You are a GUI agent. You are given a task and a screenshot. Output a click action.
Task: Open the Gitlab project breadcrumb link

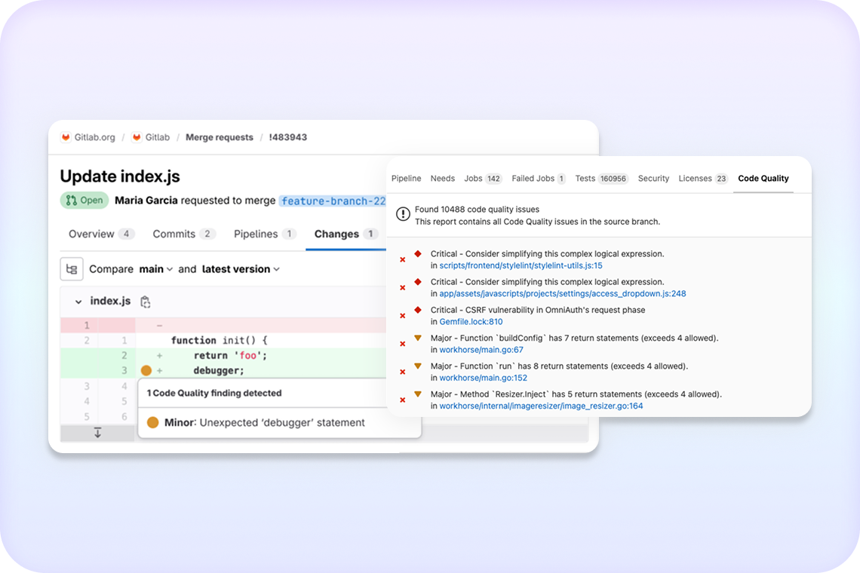pos(158,137)
